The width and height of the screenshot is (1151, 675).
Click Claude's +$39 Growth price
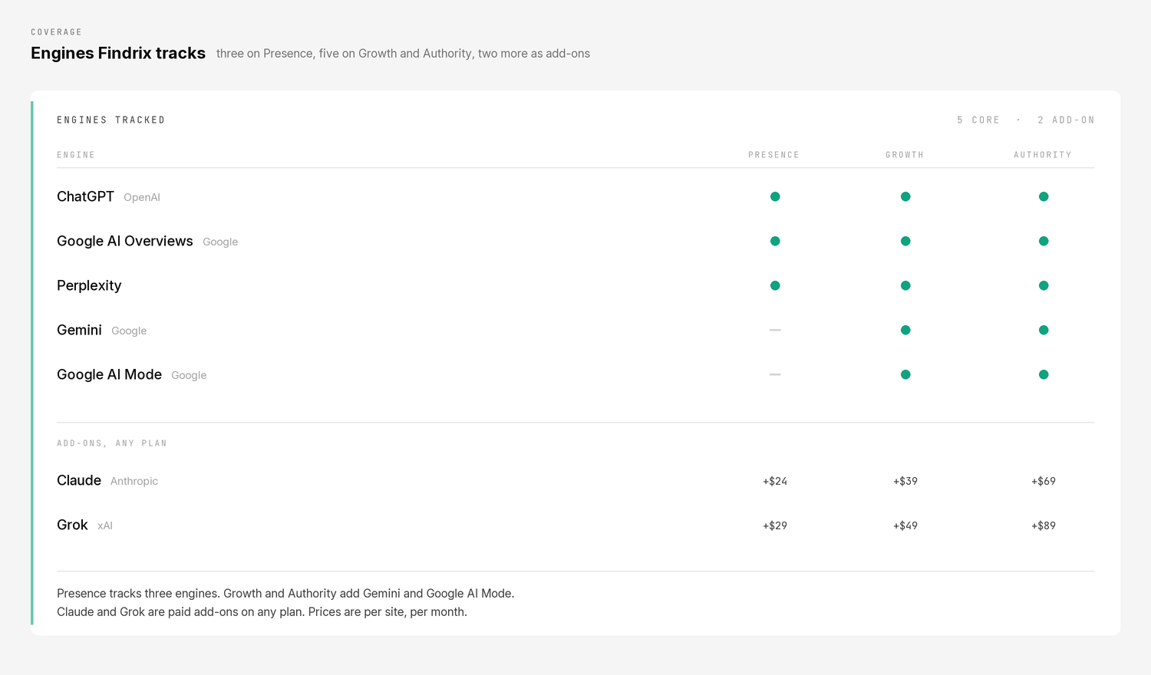click(905, 481)
